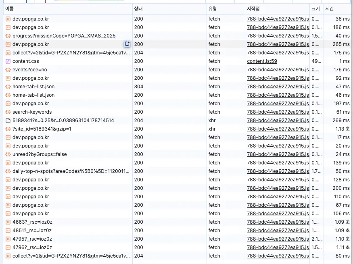This screenshot has height=264, width=353.
Task: Click the icon beside 4663?_rsc=ioz0z
Action: 8,222
